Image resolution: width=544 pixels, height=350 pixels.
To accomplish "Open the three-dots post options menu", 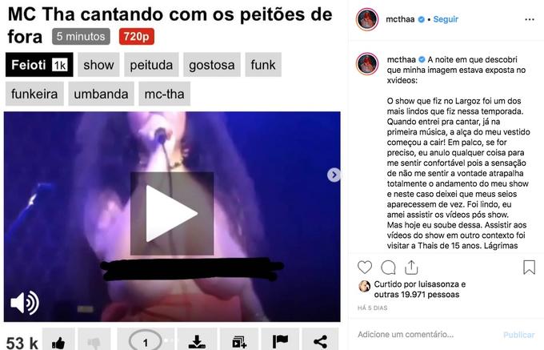I will click(530, 19).
